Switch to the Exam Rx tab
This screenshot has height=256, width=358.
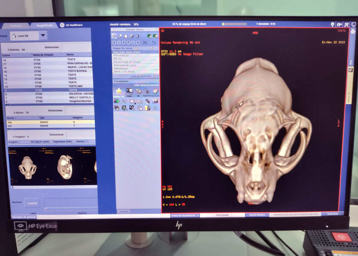coord(17,25)
